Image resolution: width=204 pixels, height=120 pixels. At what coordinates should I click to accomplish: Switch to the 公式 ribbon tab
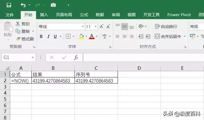[x=84, y=15]
